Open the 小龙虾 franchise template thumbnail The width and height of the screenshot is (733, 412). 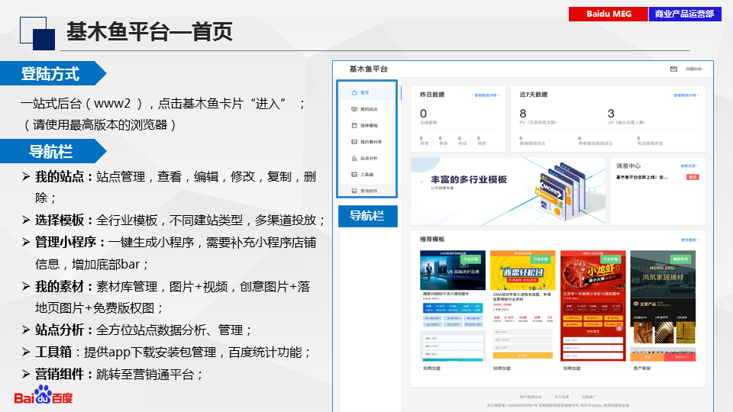tap(593, 306)
